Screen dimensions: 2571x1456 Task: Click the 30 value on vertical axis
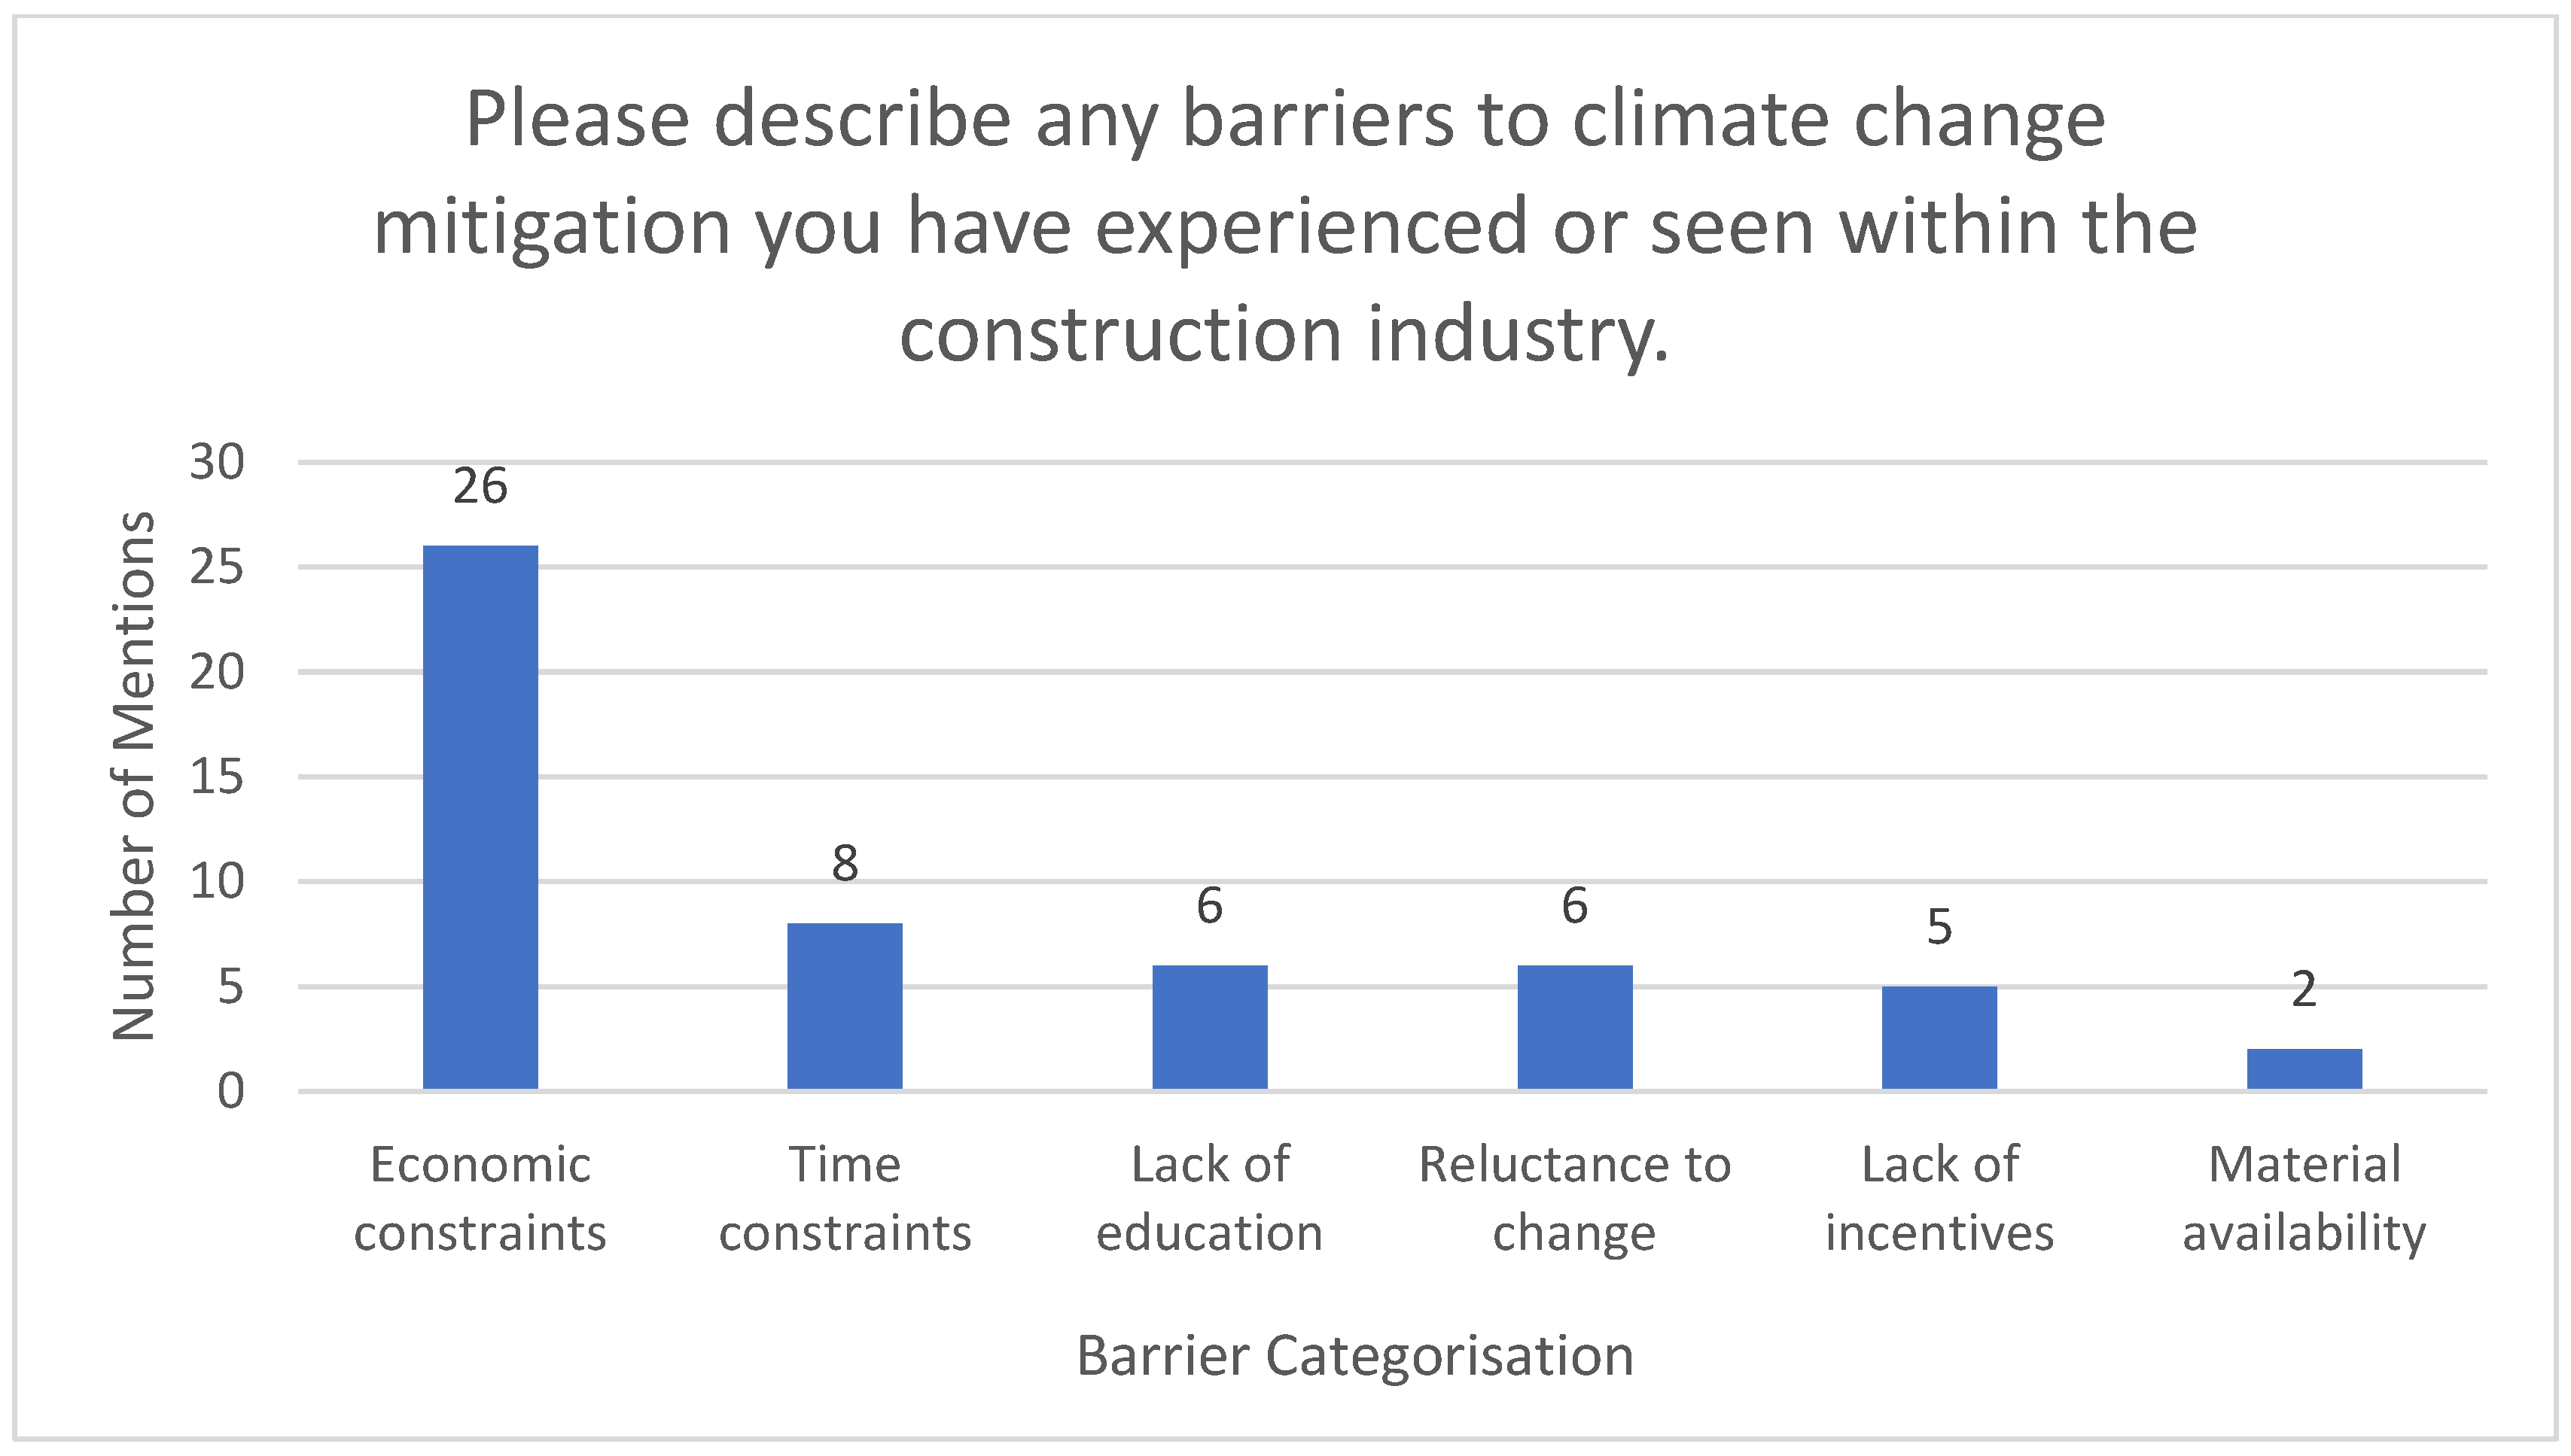tap(217, 463)
